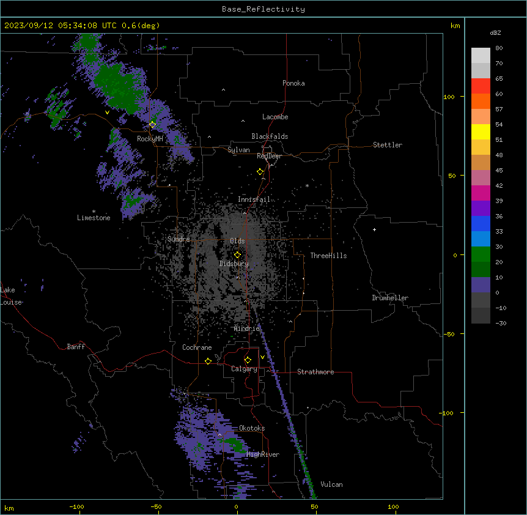Click the yellow diamond marker south of RedDeer
This screenshot has width=527, height=515.
click(260, 172)
